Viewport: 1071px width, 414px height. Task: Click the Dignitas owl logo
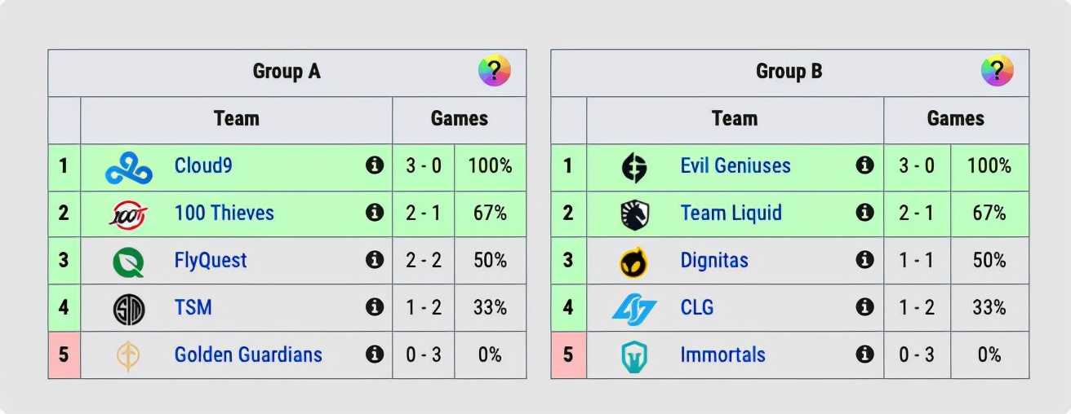tap(634, 262)
